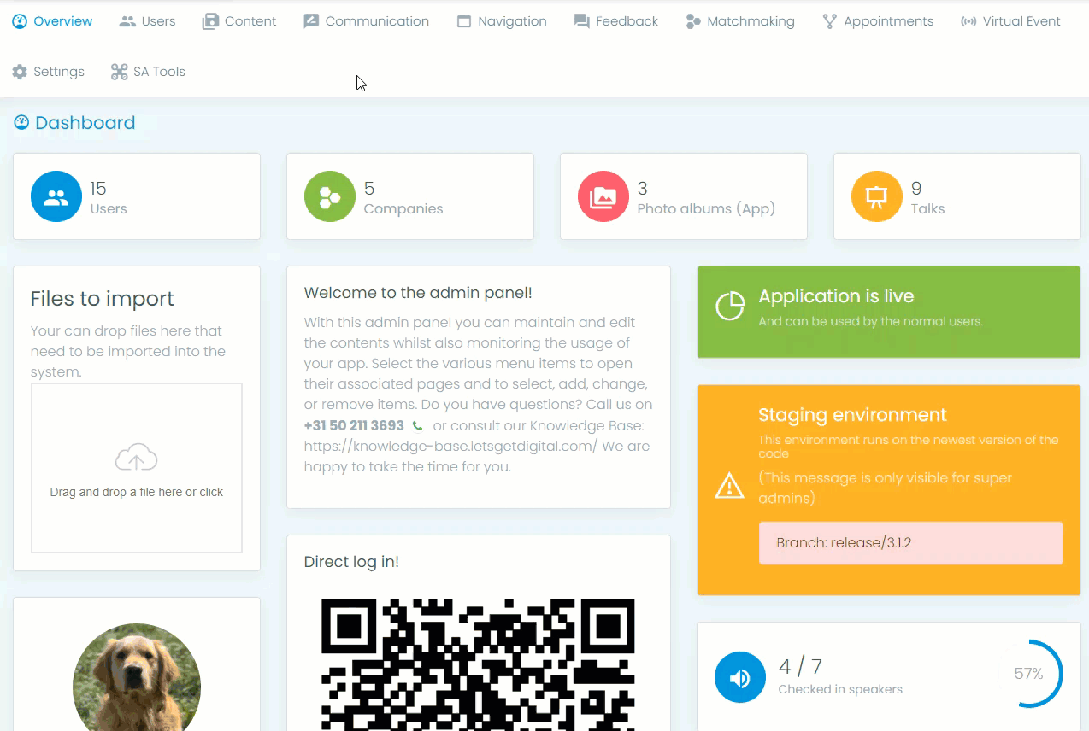Open the 15 Users statistic card
The width and height of the screenshot is (1089, 731).
tap(137, 196)
